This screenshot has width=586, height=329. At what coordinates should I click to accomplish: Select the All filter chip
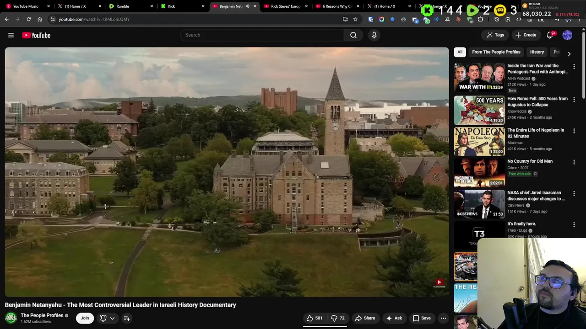point(460,52)
